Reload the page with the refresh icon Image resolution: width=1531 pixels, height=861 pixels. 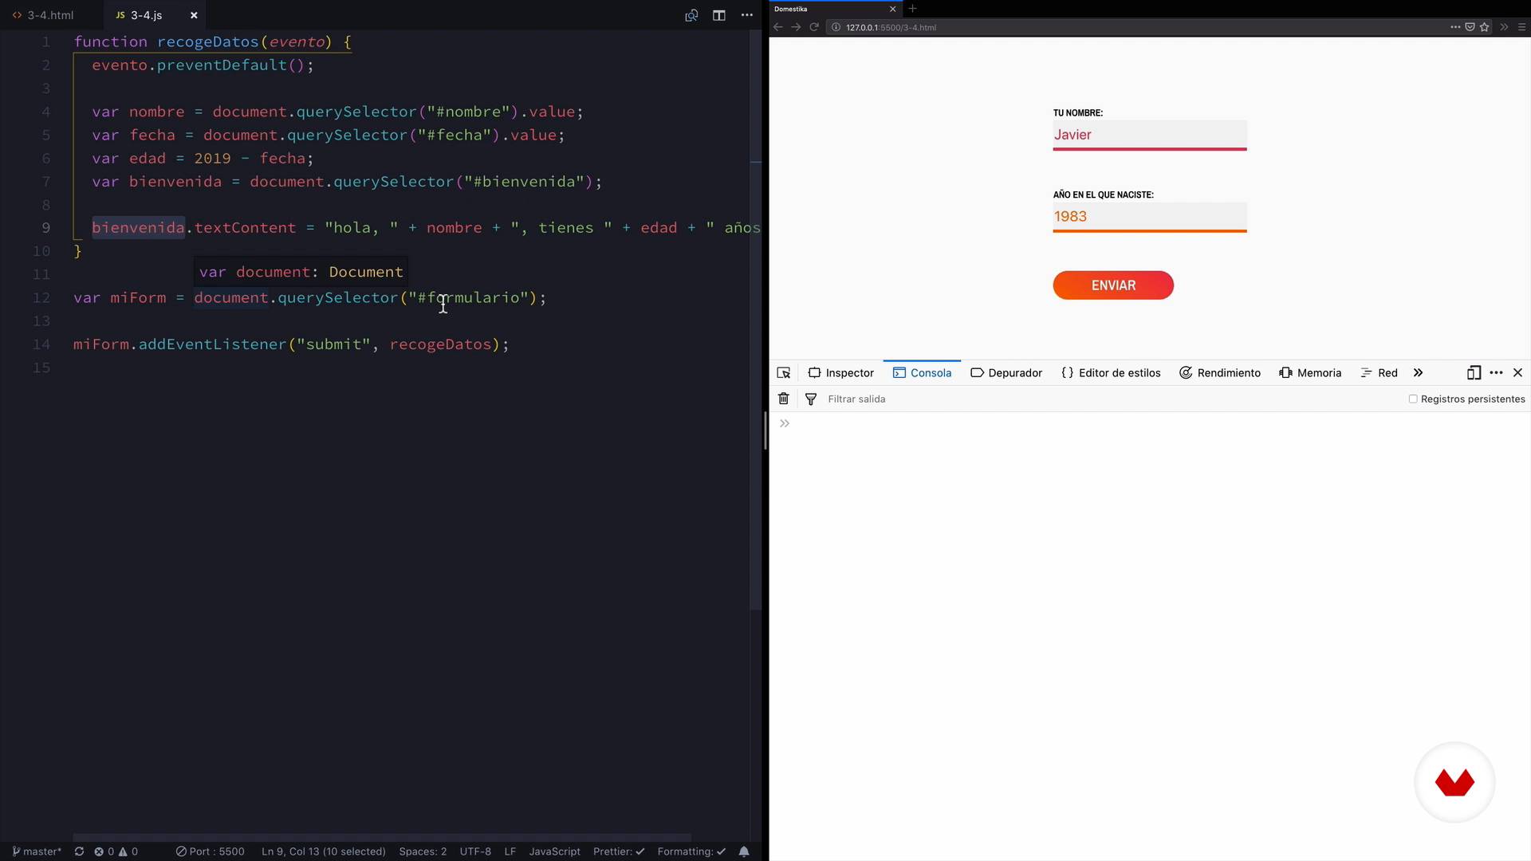pyautogui.click(x=814, y=27)
